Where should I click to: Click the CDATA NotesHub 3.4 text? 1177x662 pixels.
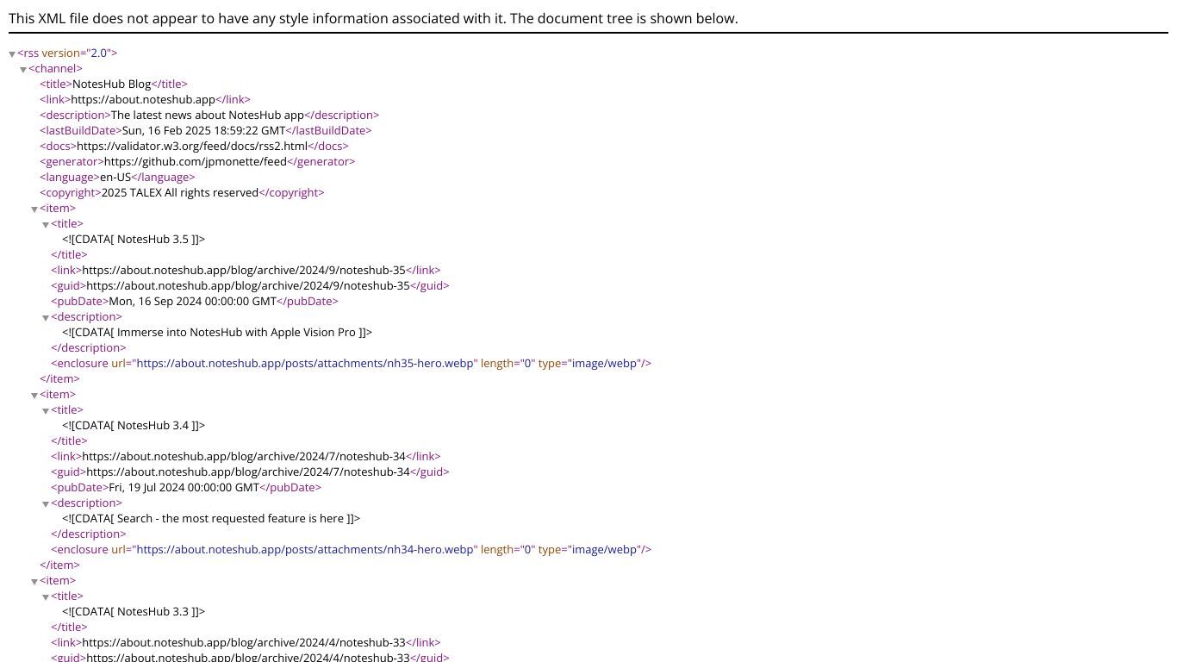tap(134, 425)
